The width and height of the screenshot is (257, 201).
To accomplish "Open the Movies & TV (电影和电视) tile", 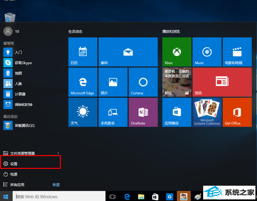I will tap(237, 52).
